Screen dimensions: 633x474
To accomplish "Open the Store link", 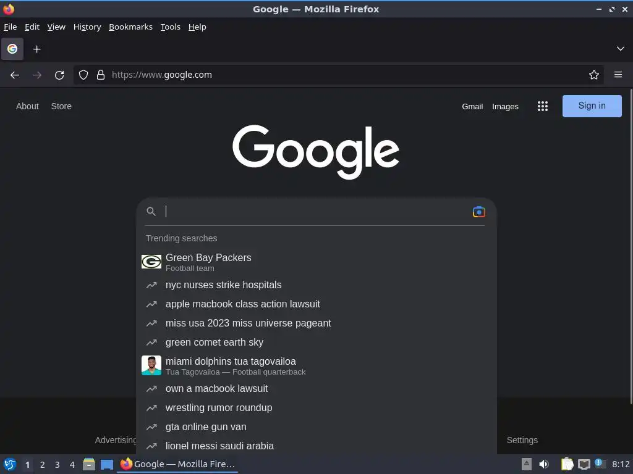I will coord(61,106).
